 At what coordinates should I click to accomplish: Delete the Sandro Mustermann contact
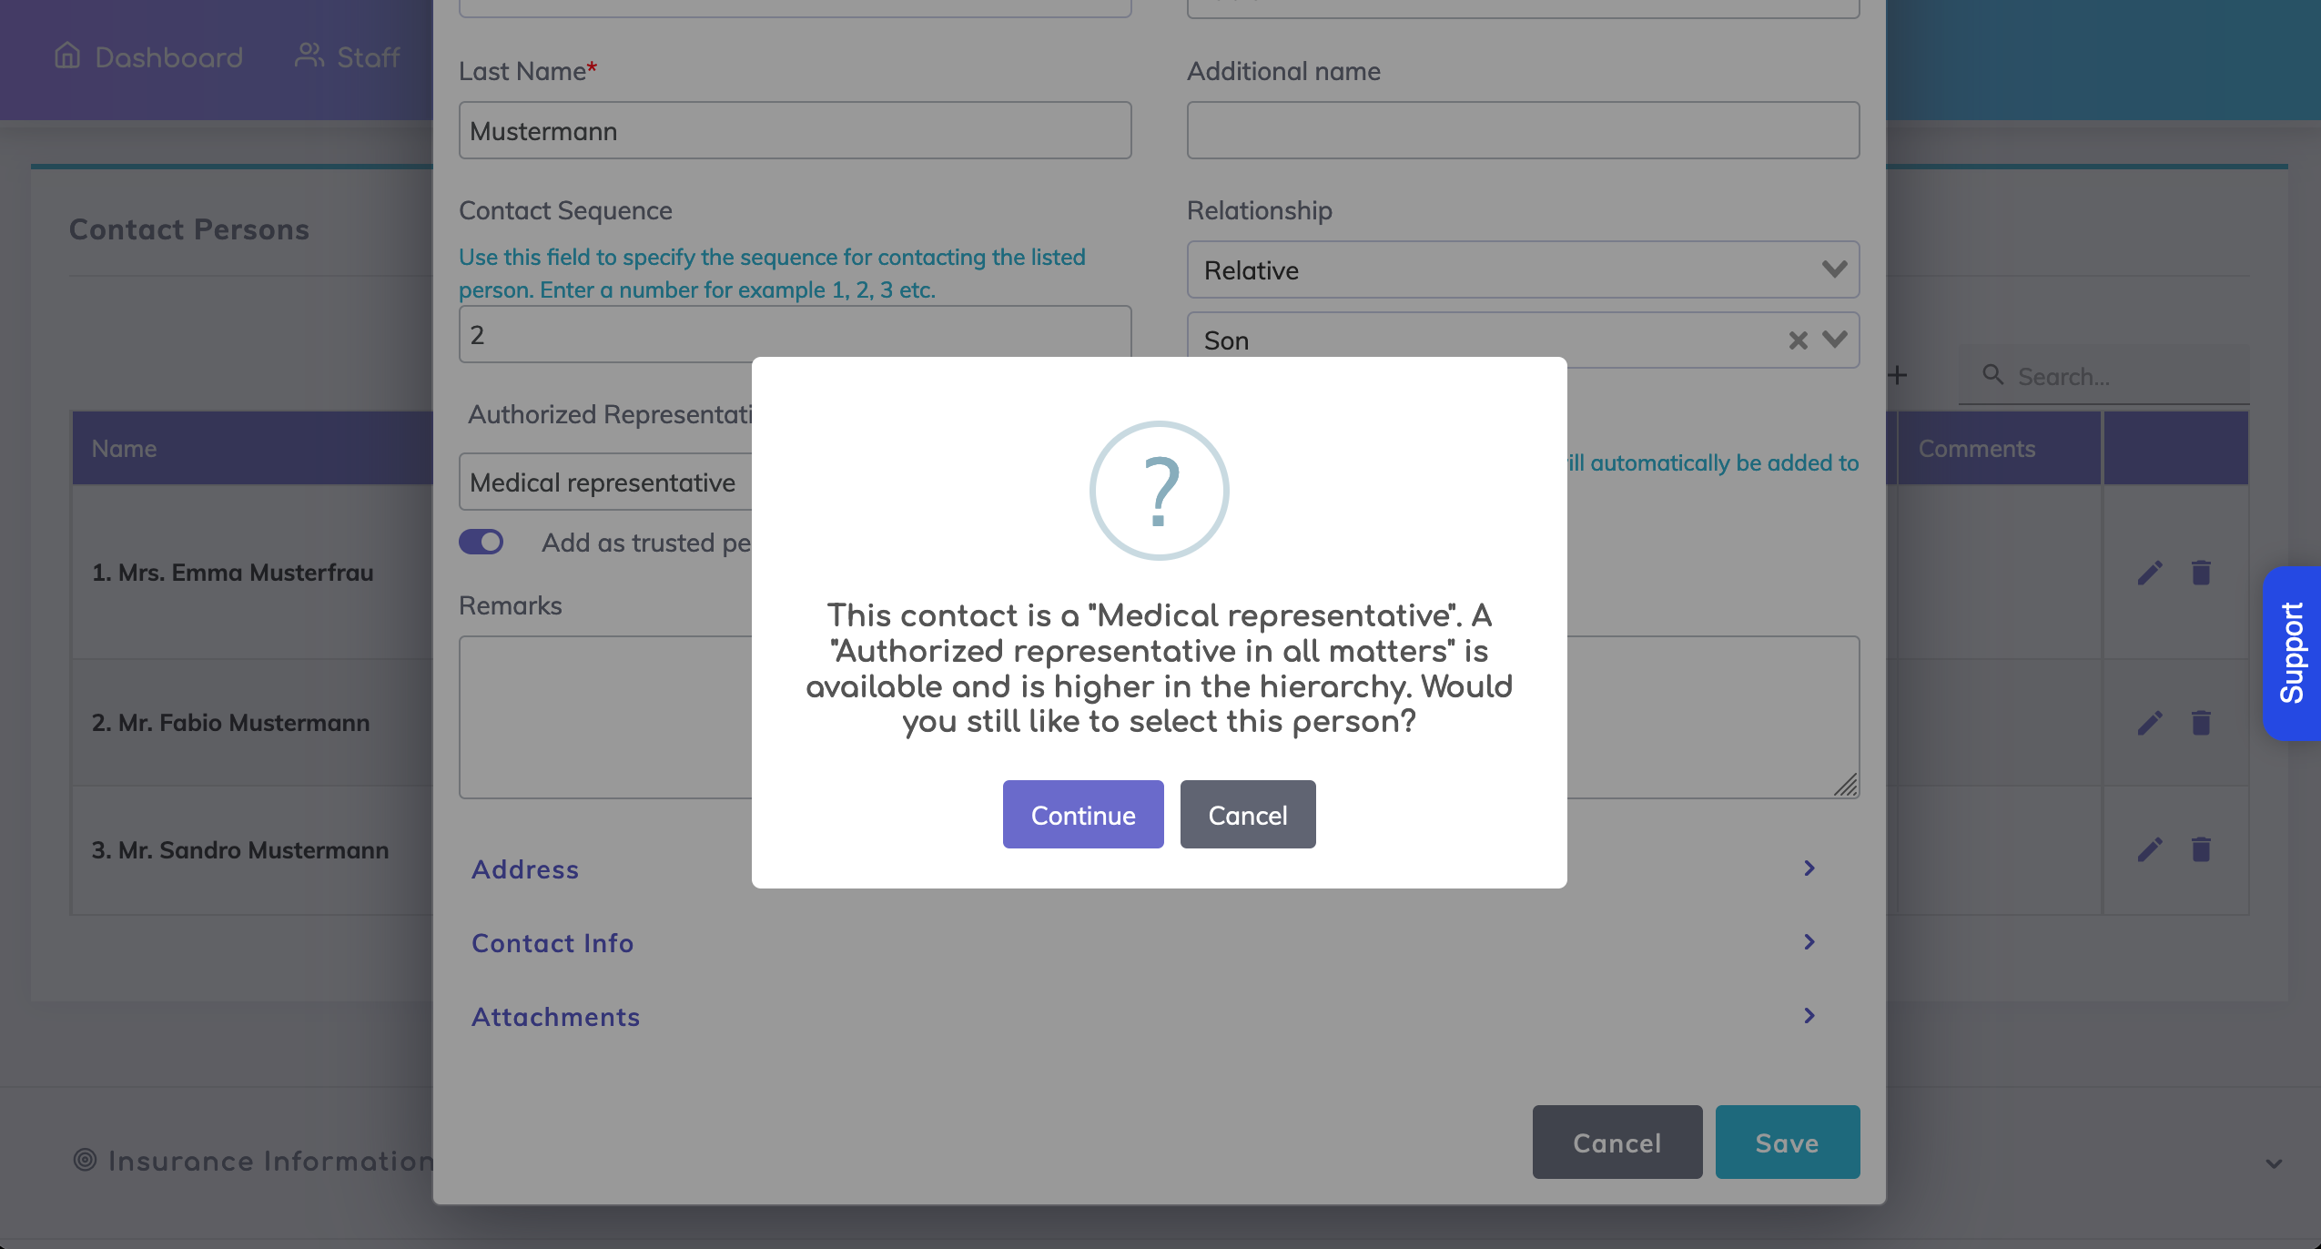coord(2201,849)
